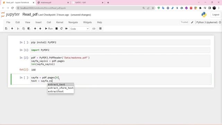Open the Widgets menu
Screen dimensions: 222x125
click(x=87, y=22)
